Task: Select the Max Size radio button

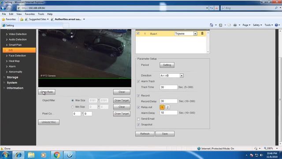Action: pyautogui.click(x=72, y=100)
